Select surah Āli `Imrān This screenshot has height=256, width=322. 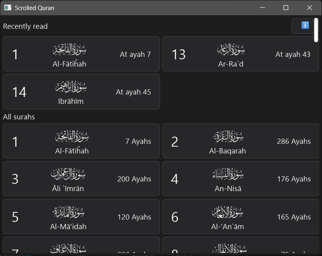[80, 179]
